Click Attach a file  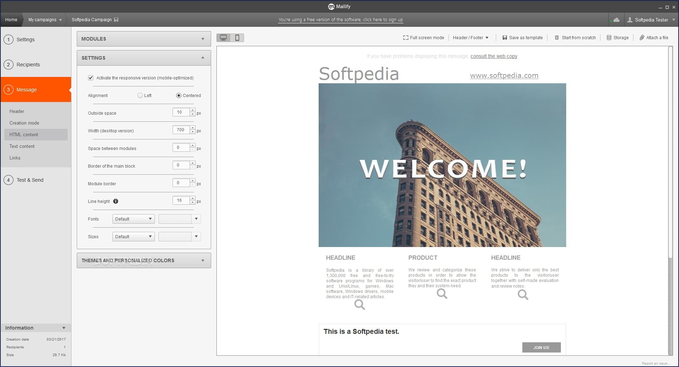point(654,38)
